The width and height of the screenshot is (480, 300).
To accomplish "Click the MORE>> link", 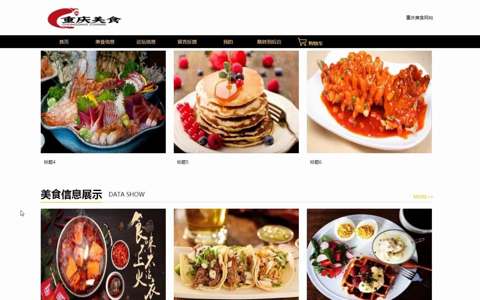I will click(423, 197).
